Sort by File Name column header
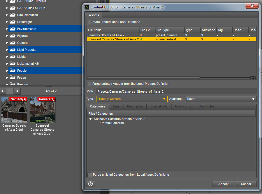 113,30
